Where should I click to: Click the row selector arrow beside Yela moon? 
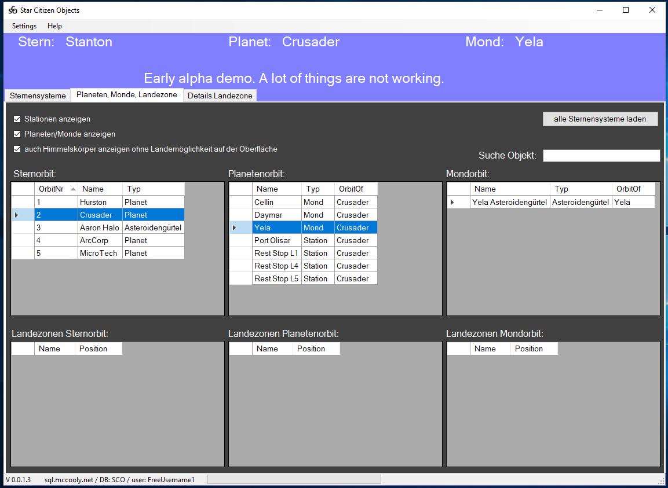pyautogui.click(x=240, y=228)
